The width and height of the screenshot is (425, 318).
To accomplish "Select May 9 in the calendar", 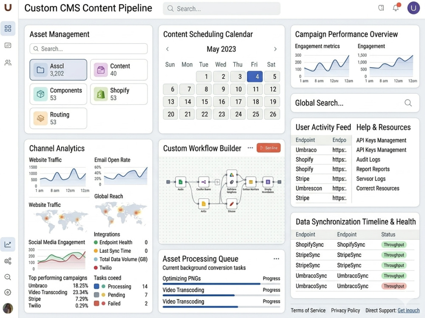I will 221,89.
